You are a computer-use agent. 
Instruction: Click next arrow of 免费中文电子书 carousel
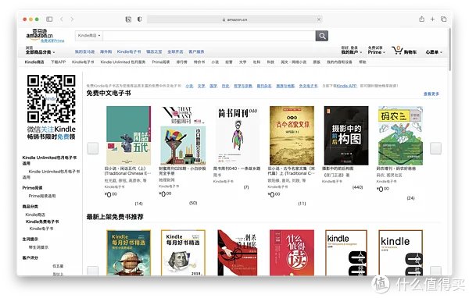[435, 148]
